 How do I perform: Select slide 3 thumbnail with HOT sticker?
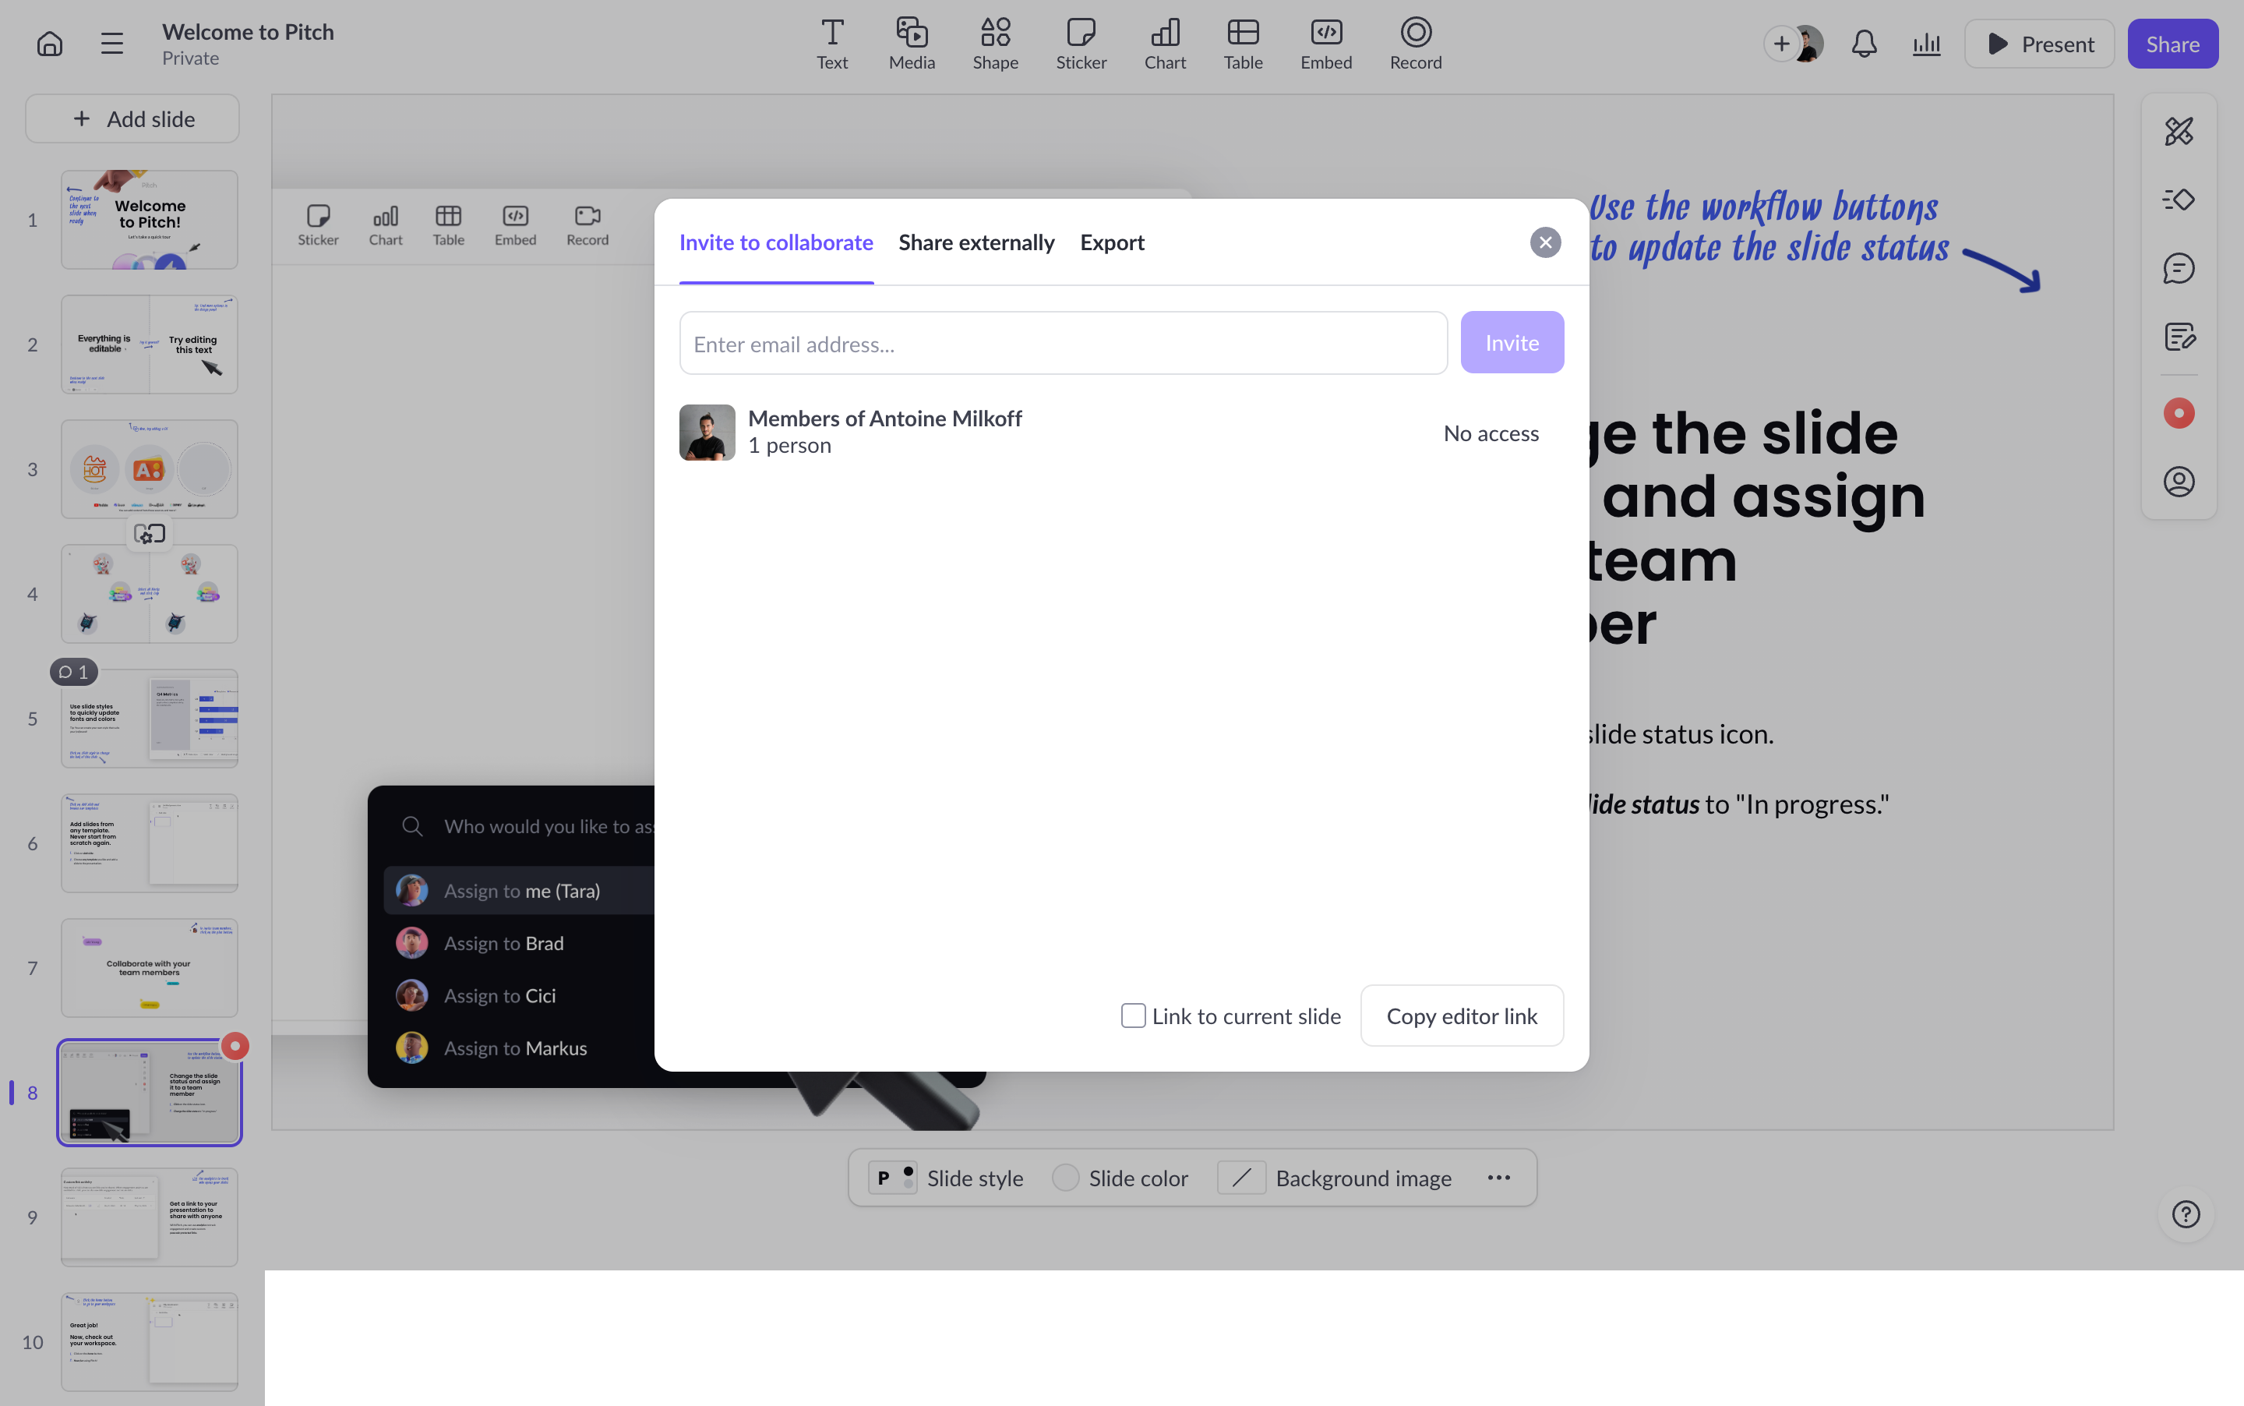click(x=149, y=468)
